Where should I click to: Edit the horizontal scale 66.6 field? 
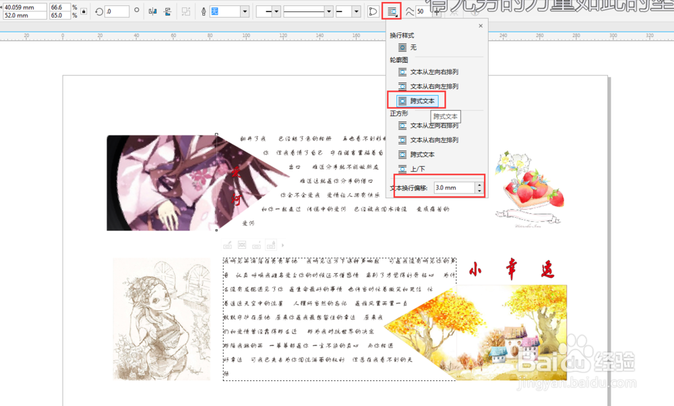[60, 7]
